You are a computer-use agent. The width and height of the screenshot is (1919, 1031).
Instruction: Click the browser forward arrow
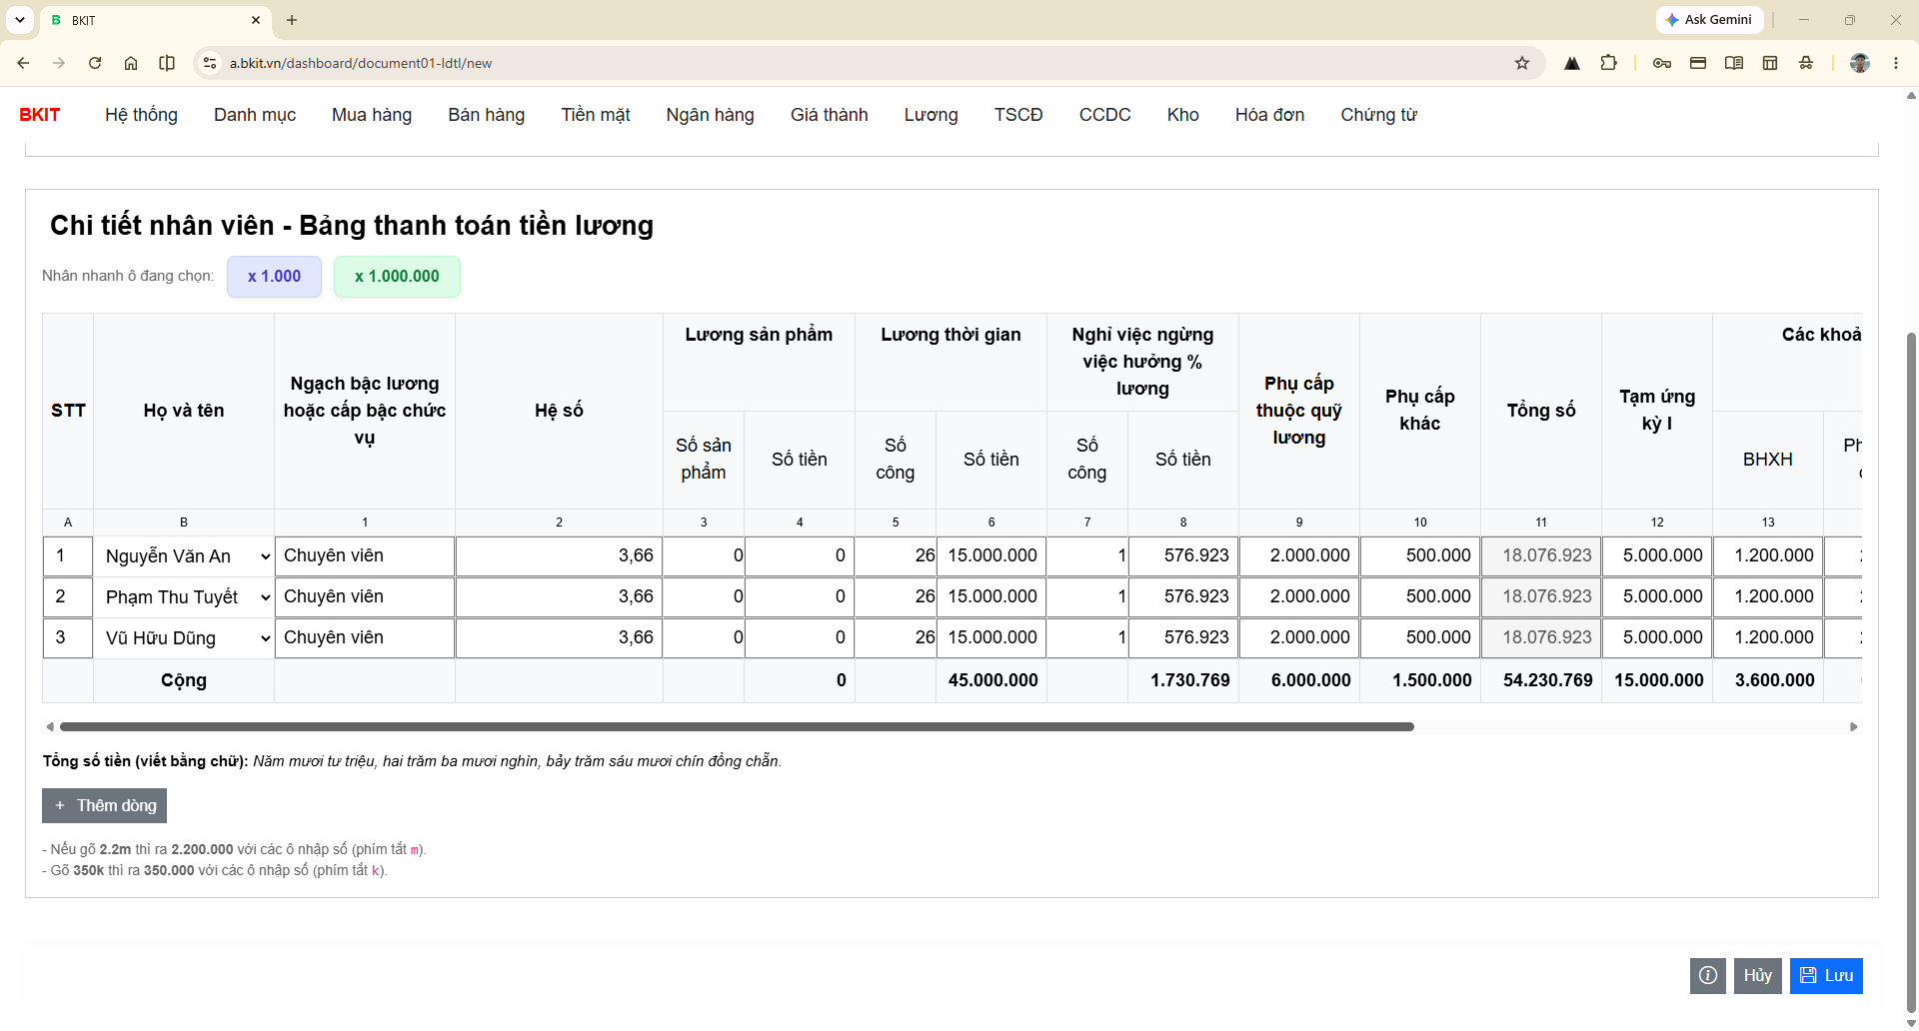click(59, 63)
